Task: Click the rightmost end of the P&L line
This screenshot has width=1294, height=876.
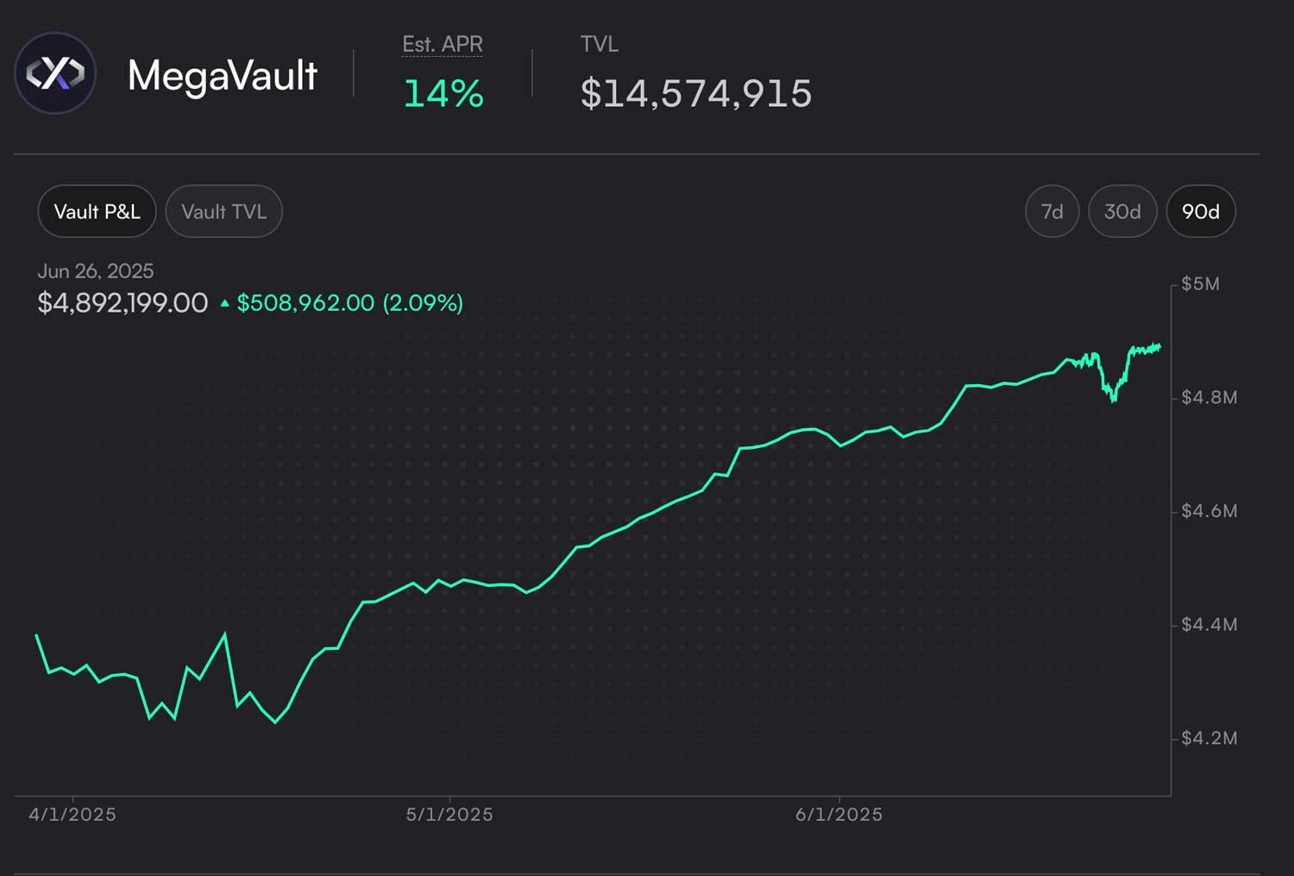Action: [x=1159, y=347]
